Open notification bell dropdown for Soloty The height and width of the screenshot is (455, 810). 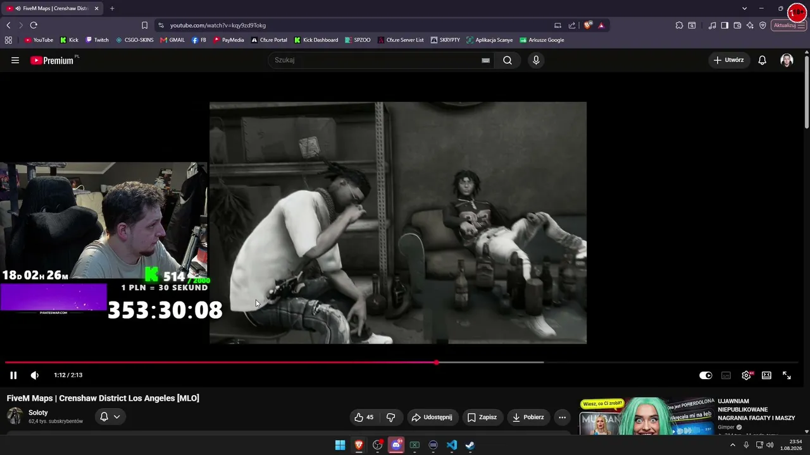110,416
